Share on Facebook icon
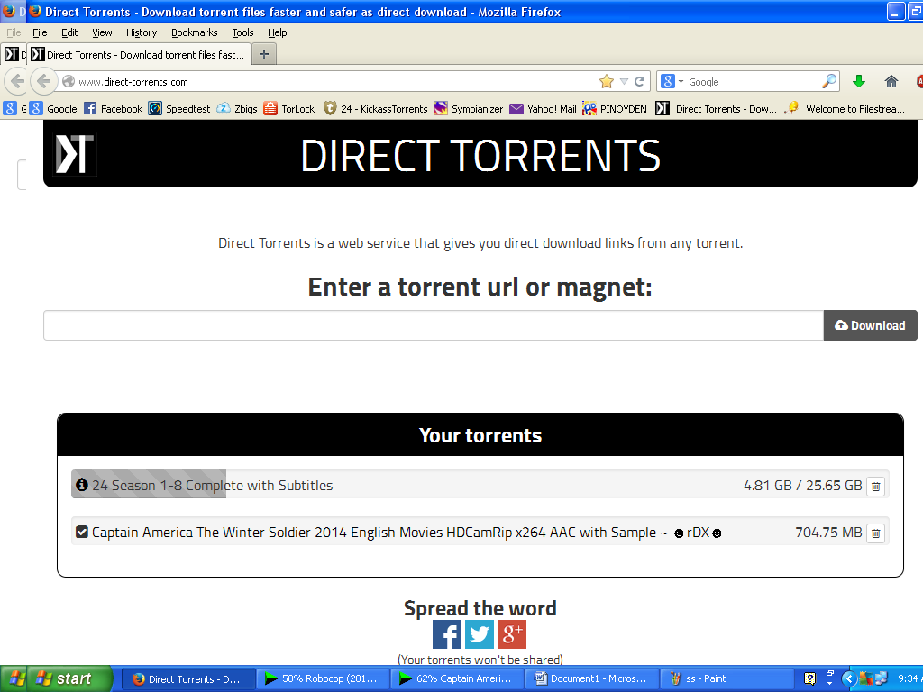 pos(447,634)
